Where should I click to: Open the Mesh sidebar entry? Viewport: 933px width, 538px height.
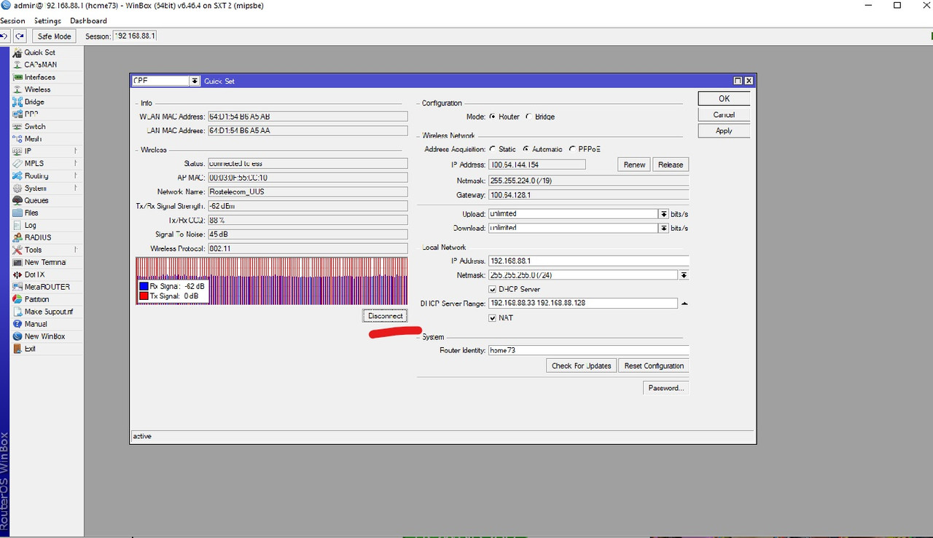(33, 139)
